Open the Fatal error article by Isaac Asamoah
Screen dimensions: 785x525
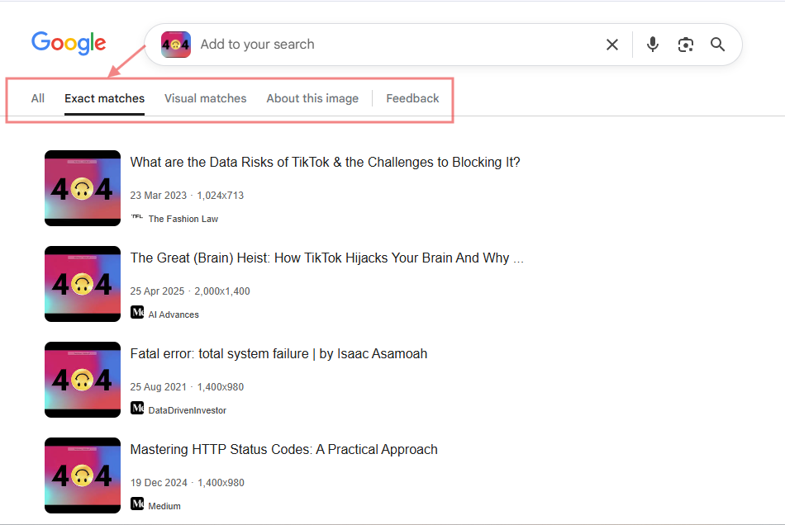pyautogui.click(x=278, y=353)
